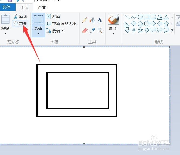This screenshot has width=180, height=155.
Task: Open the 文件 (File) menu
Action: [8, 7]
